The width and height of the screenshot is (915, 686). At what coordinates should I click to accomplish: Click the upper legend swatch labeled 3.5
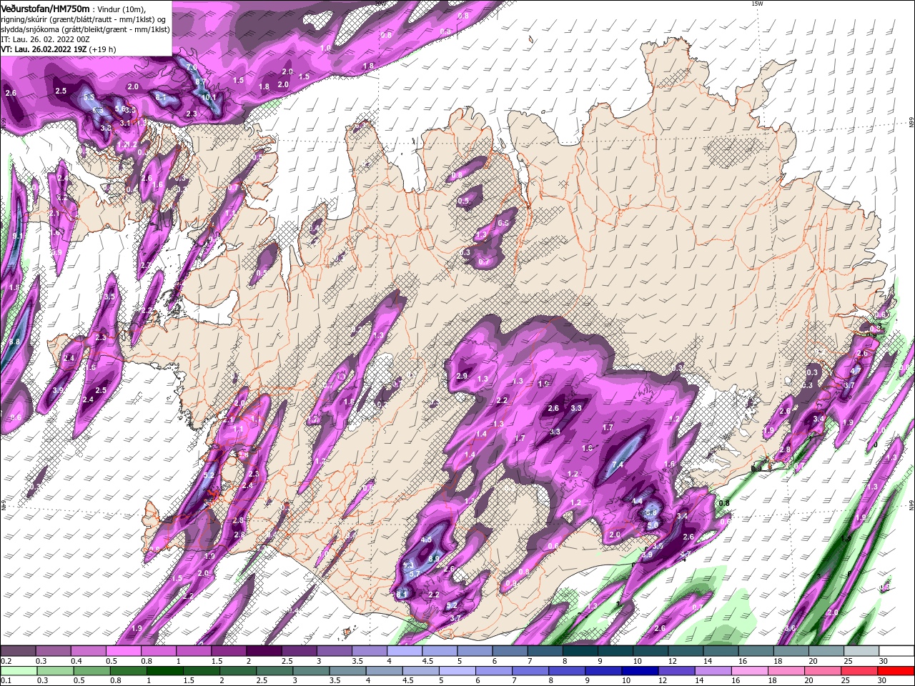(x=370, y=651)
